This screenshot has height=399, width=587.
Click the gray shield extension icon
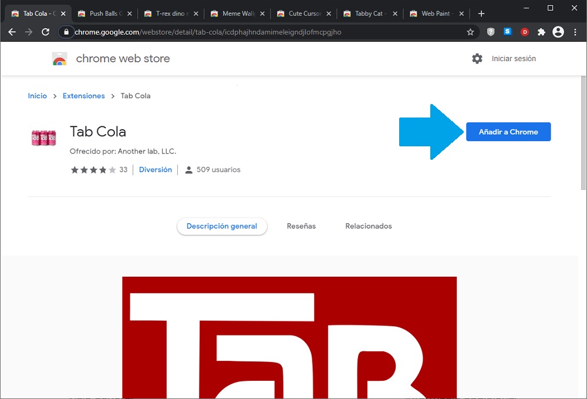(491, 32)
